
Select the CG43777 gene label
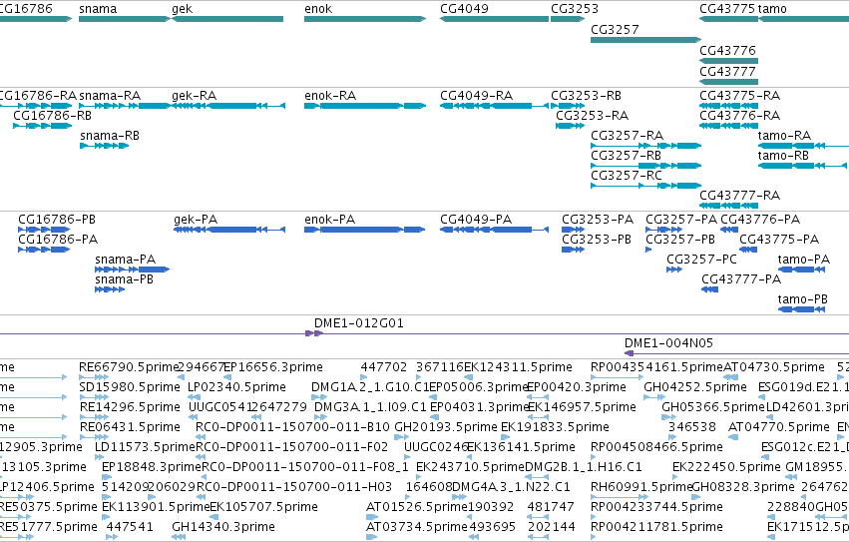coord(727,72)
